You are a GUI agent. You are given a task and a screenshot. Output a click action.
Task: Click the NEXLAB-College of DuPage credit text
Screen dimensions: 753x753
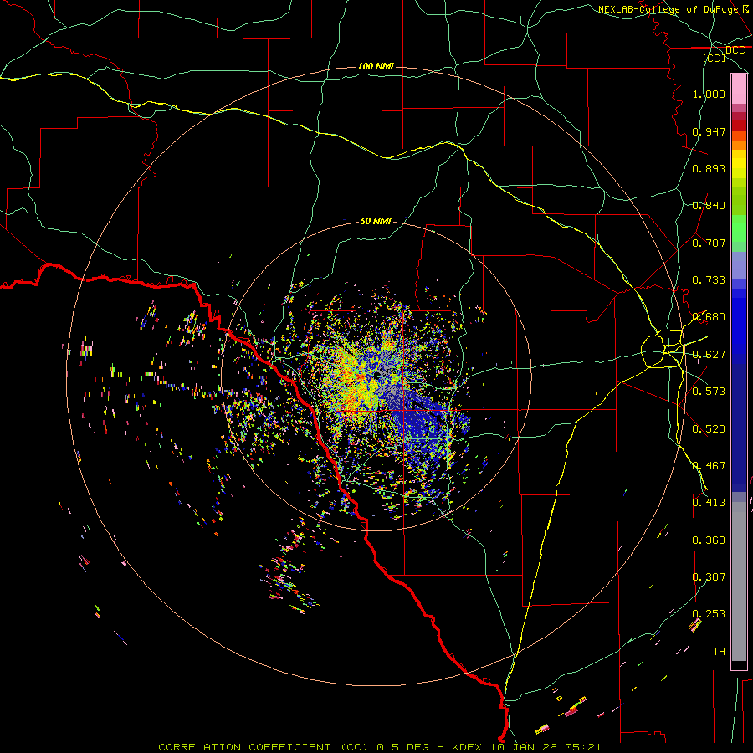tap(668, 9)
